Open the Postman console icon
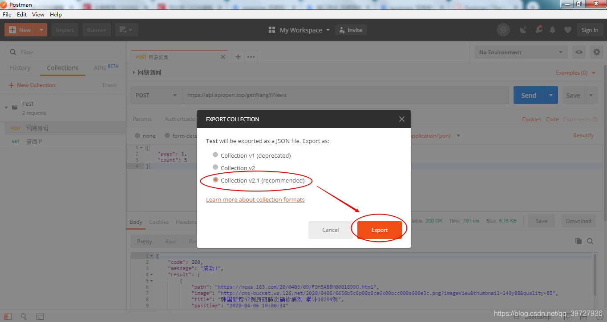Screen dimensions: 607x322 pyautogui.click(x=40, y=317)
